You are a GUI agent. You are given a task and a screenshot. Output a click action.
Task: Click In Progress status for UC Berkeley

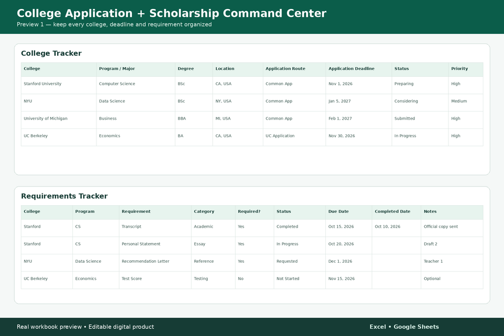tap(420, 137)
